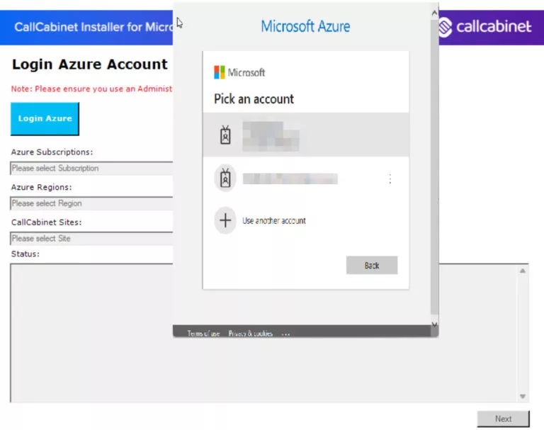This screenshot has height=430, width=544.
Task: Open the Terms of use link
Action: [x=204, y=334]
